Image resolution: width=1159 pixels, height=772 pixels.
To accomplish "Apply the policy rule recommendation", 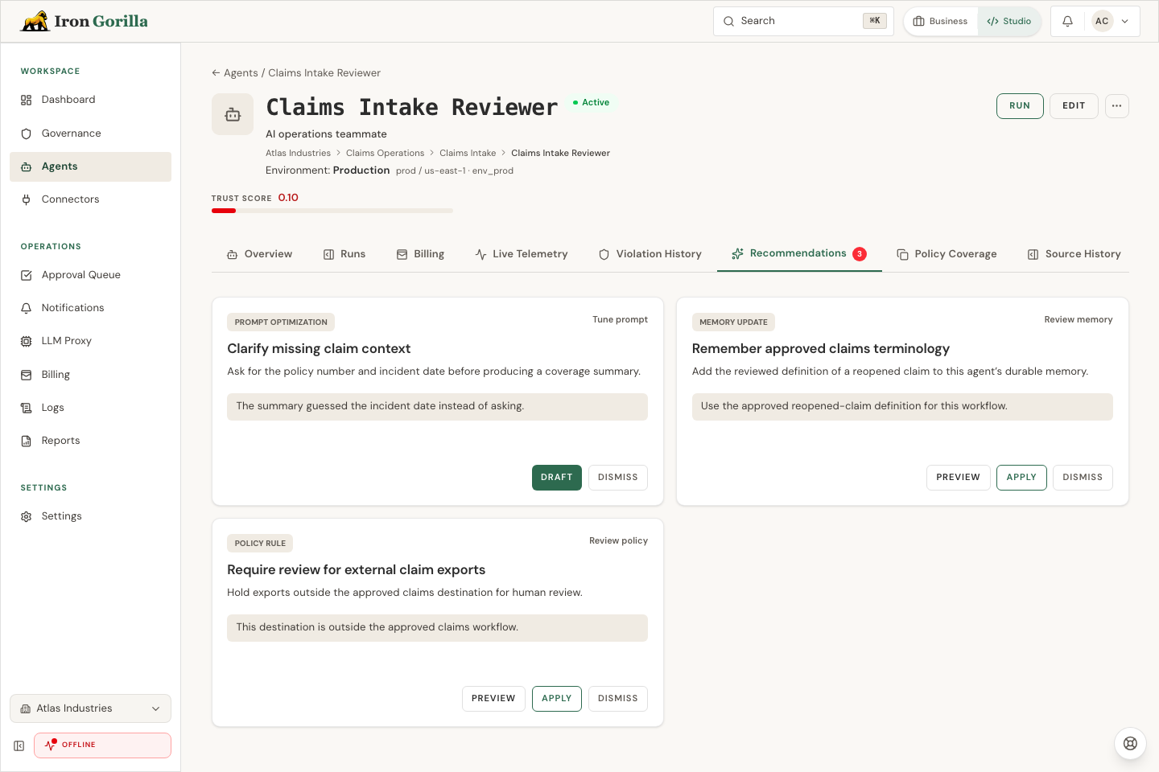I will 556,699.
